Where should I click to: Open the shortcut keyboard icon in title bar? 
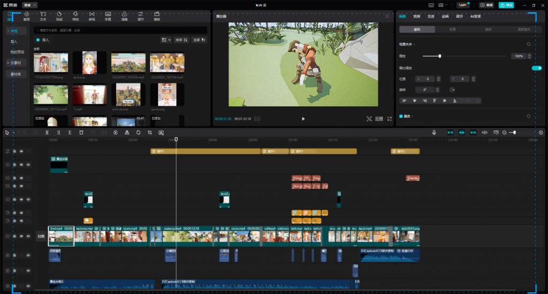[x=431, y=5]
